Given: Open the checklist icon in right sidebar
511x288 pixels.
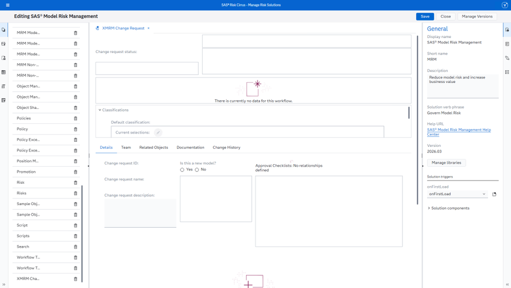Looking at the screenshot, I should coord(507,44).
